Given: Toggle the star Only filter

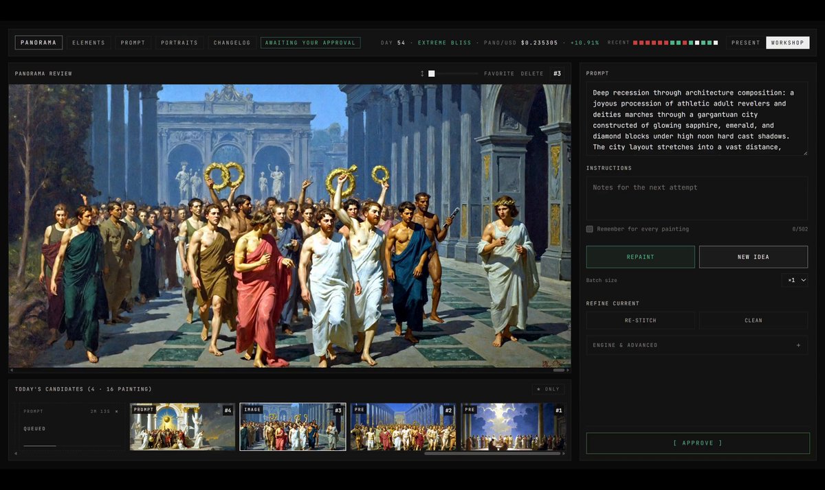Looking at the screenshot, I should [x=548, y=389].
